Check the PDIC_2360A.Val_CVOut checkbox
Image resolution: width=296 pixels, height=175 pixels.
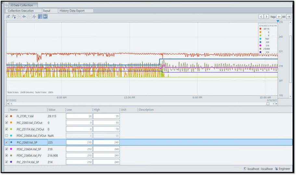[x=6, y=136]
